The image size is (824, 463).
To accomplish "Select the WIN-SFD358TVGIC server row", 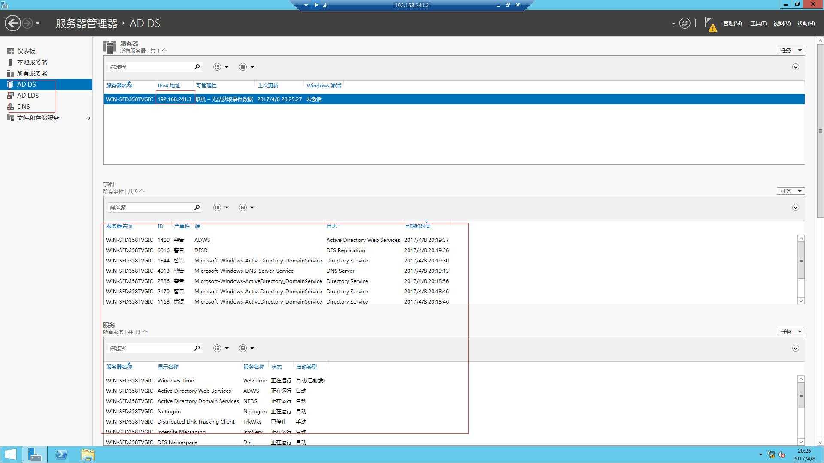I will [x=454, y=99].
